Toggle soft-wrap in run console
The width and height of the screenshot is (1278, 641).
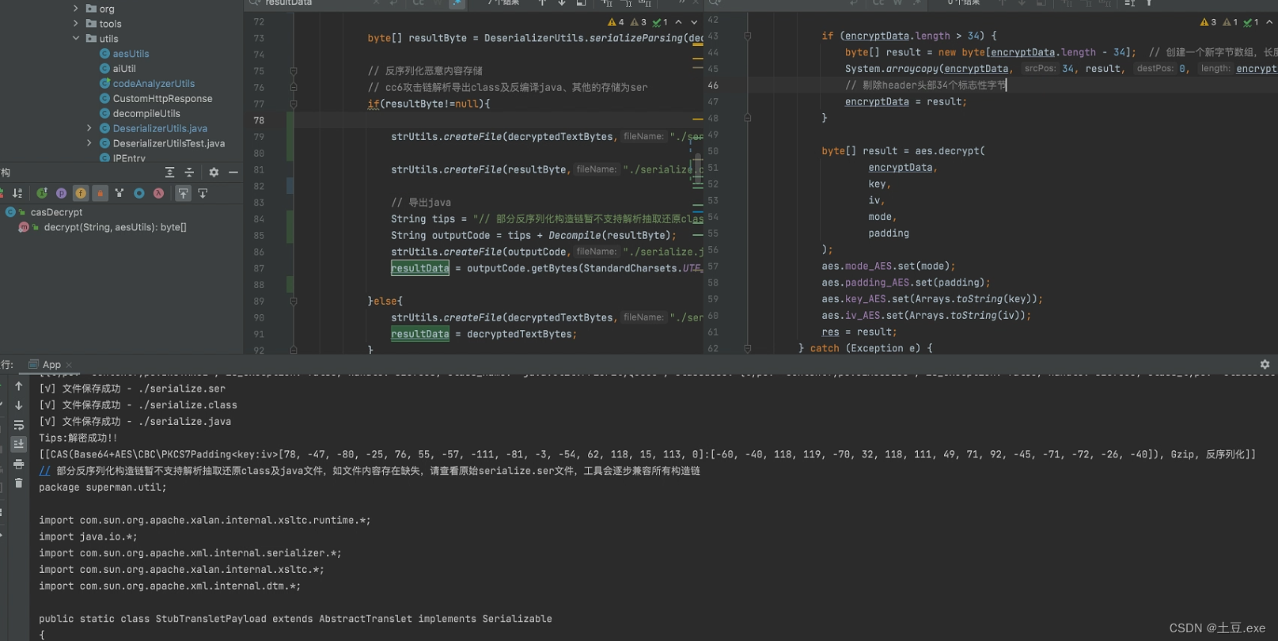pyautogui.click(x=19, y=425)
